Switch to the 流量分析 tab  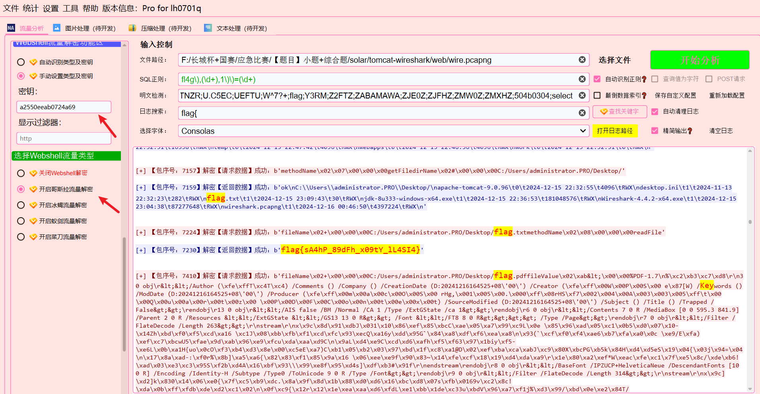[x=26, y=28]
